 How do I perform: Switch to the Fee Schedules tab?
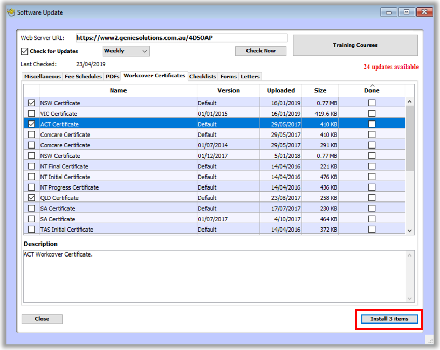(x=82, y=76)
